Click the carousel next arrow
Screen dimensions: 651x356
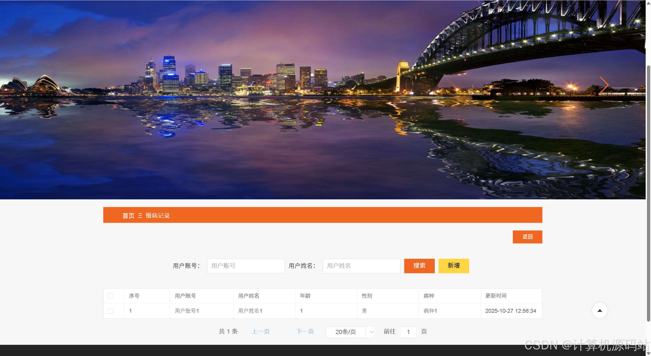coord(604,85)
